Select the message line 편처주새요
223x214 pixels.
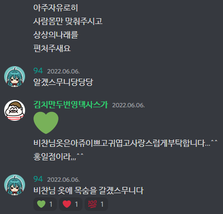(52, 48)
